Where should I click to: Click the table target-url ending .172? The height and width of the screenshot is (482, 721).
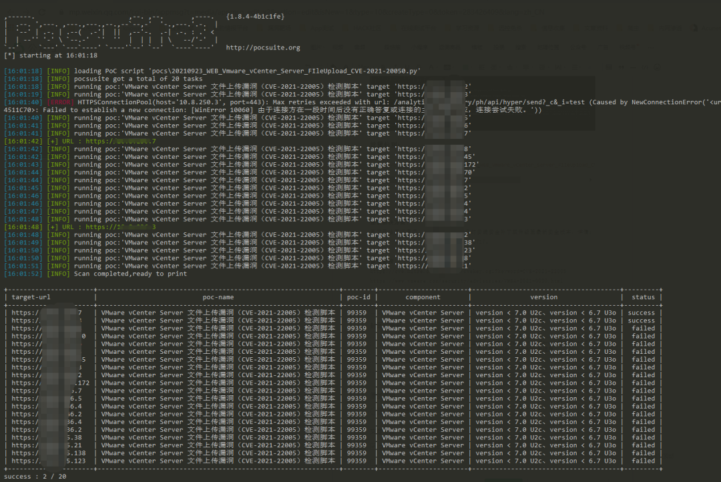pos(51,383)
